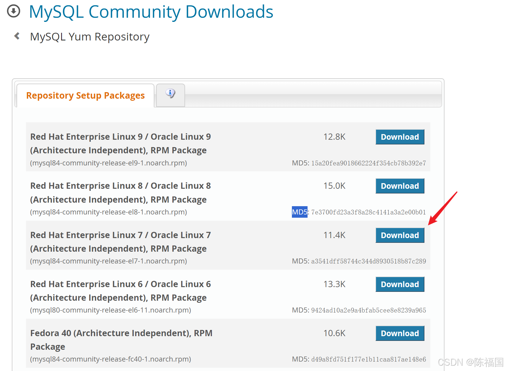The width and height of the screenshot is (505, 371).
Task: Download the Red Hat Enterprise Linux 9 package
Action: coord(400,137)
